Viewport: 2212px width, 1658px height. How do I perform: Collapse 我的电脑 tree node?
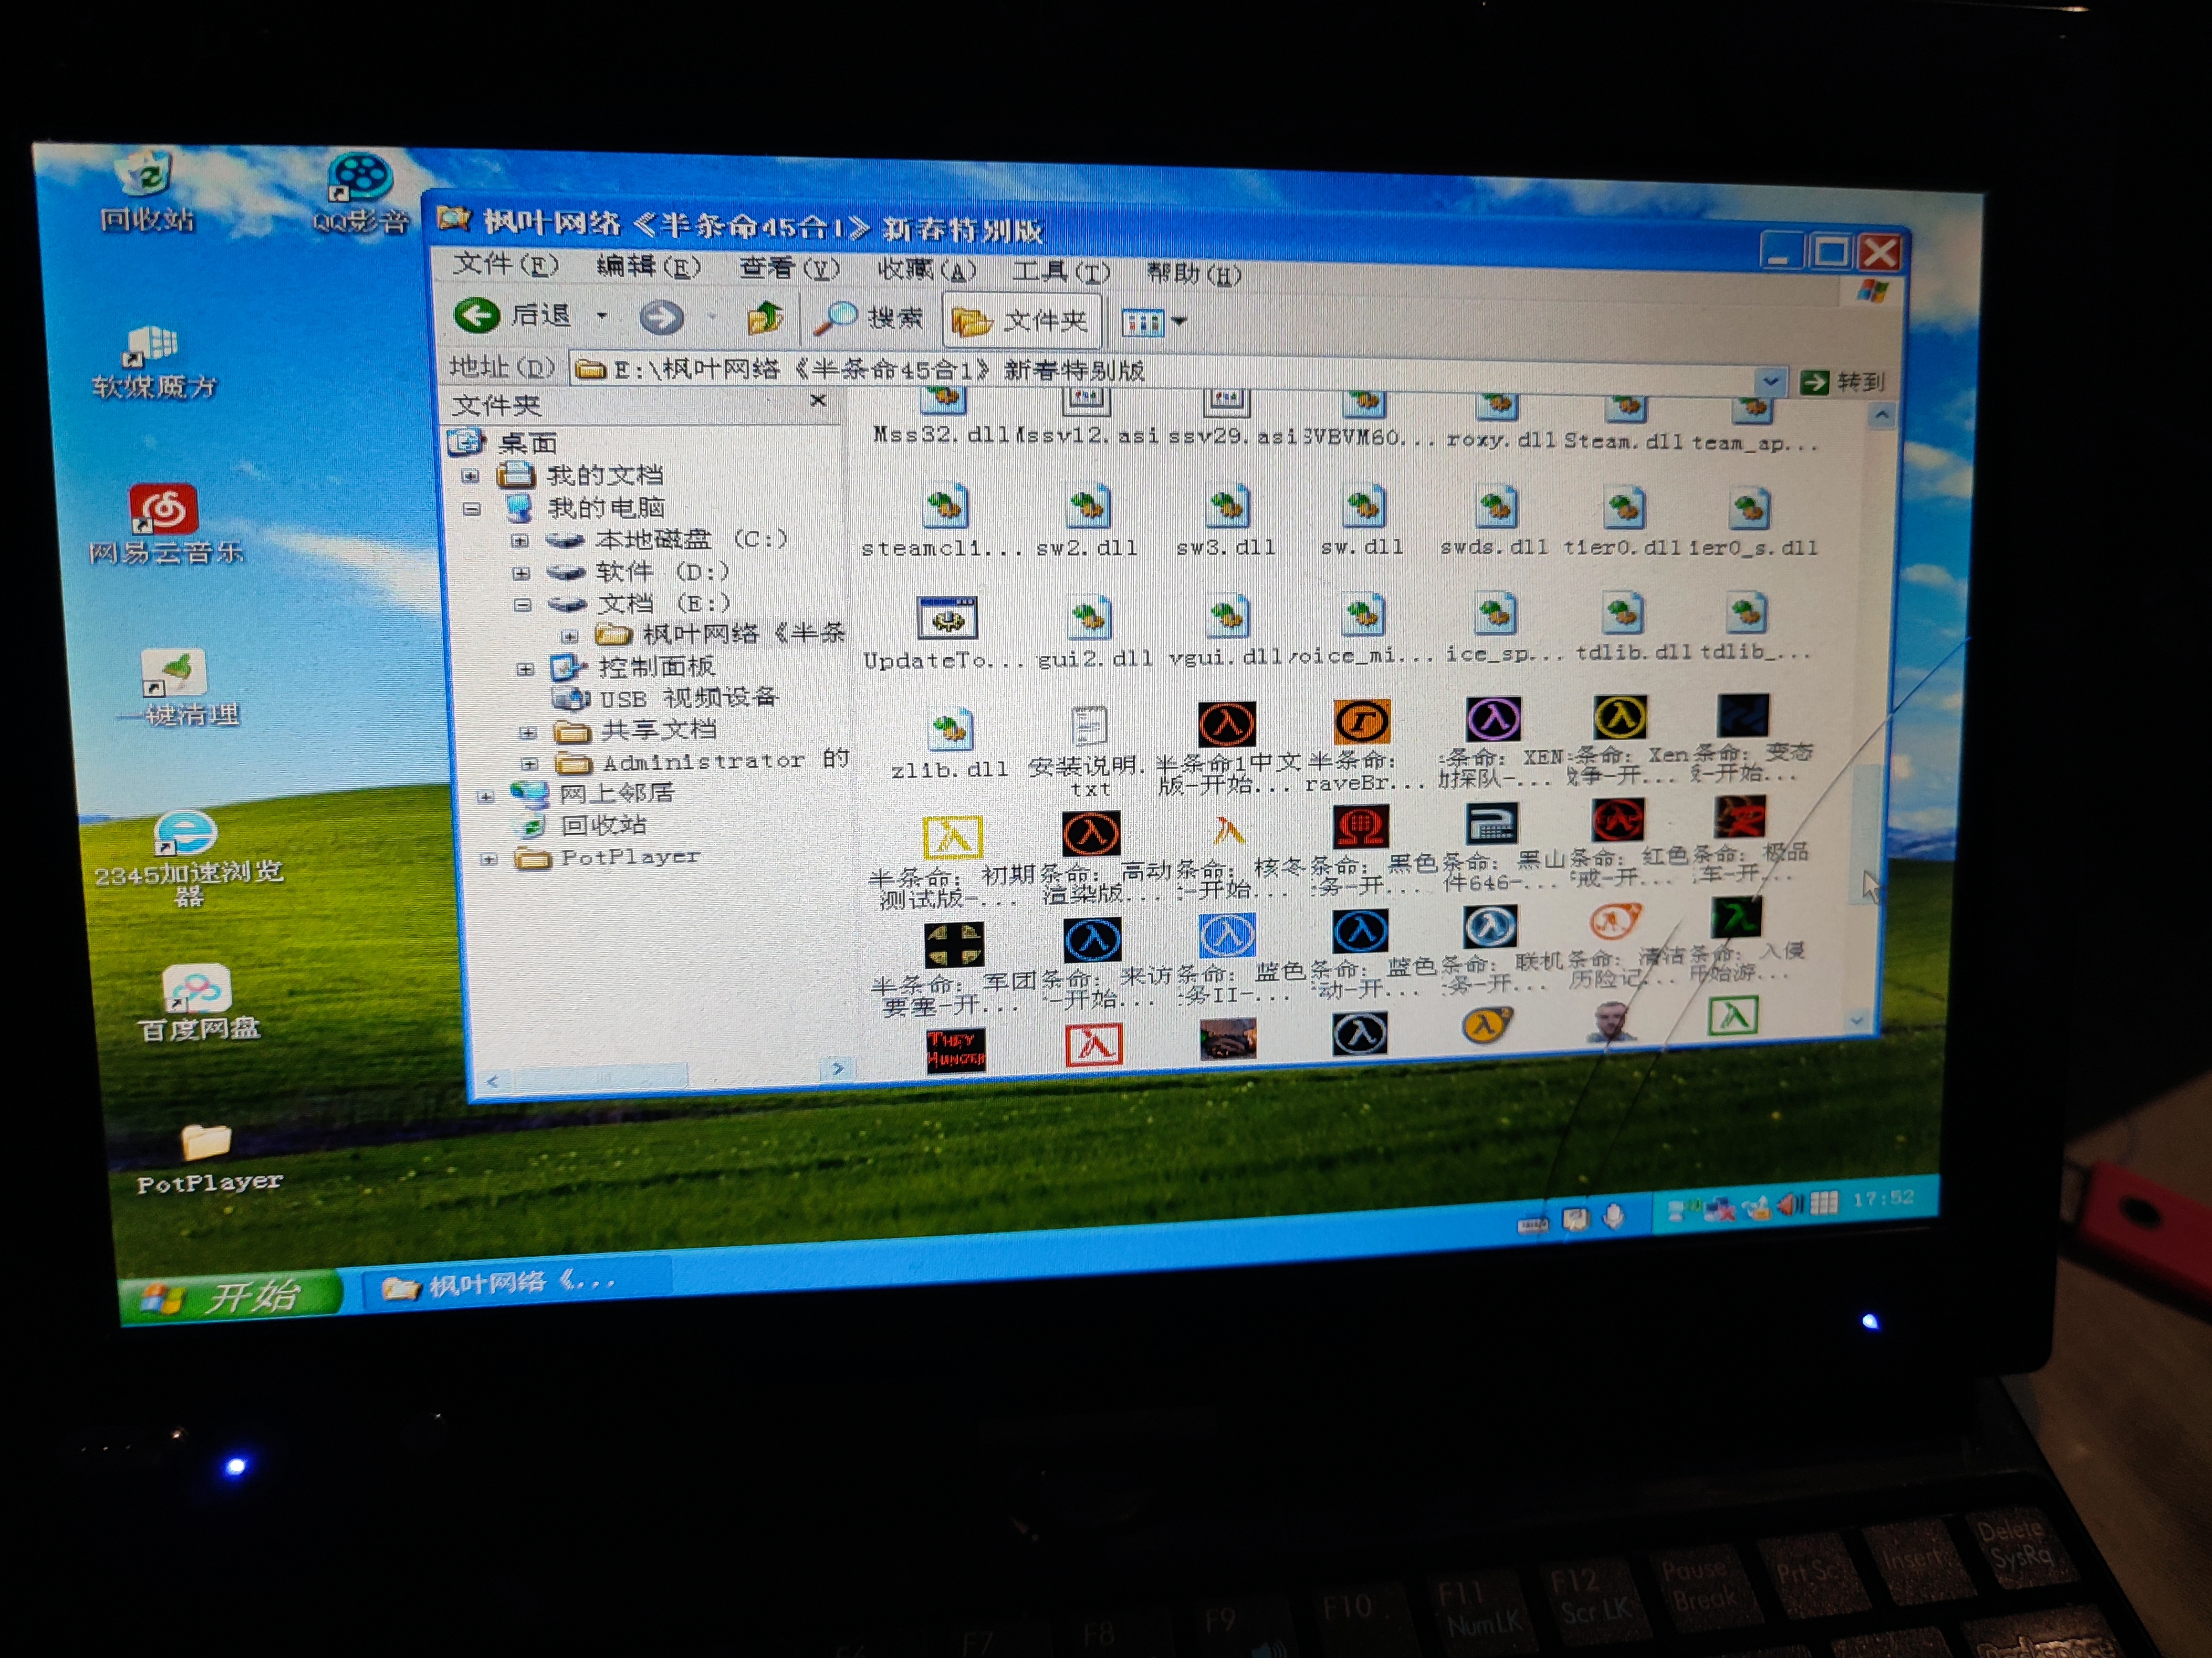[x=471, y=508]
